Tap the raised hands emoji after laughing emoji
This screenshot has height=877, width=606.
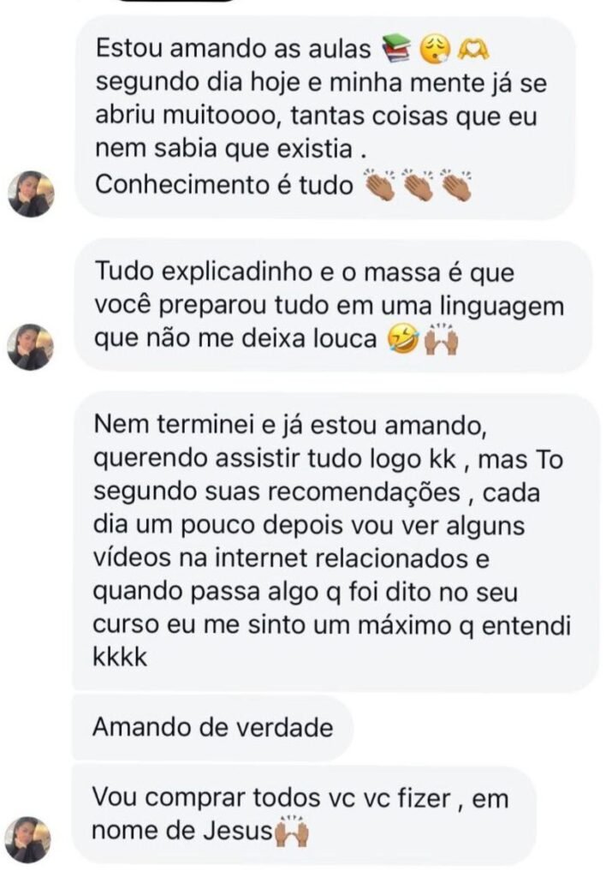click(x=442, y=339)
